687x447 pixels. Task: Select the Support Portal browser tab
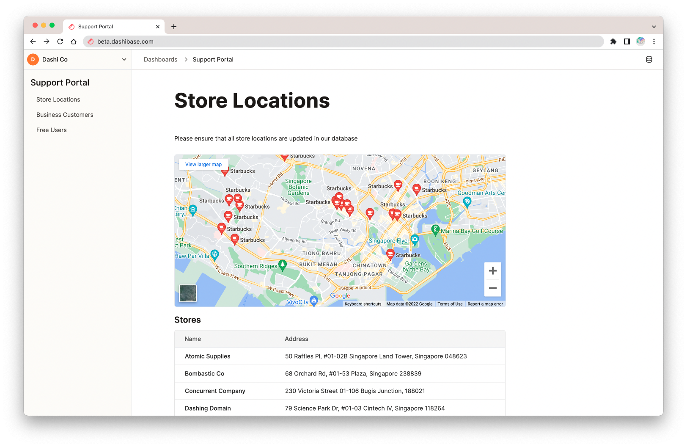click(x=113, y=27)
